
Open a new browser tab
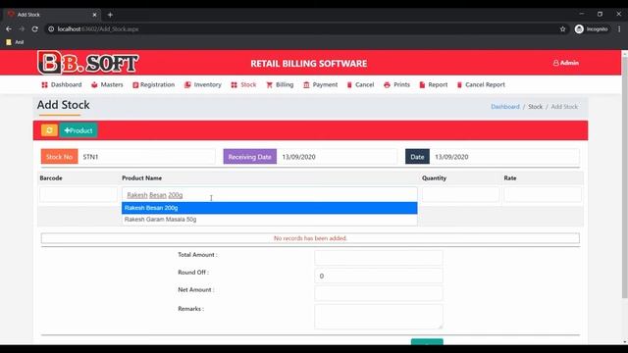[x=110, y=15]
